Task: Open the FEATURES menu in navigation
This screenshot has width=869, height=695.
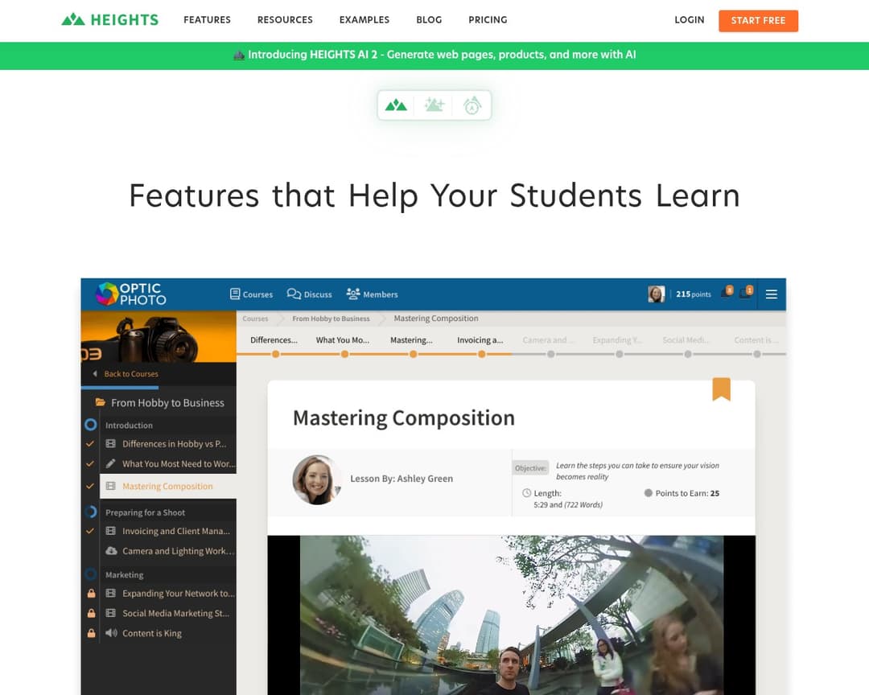Action: click(x=207, y=20)
